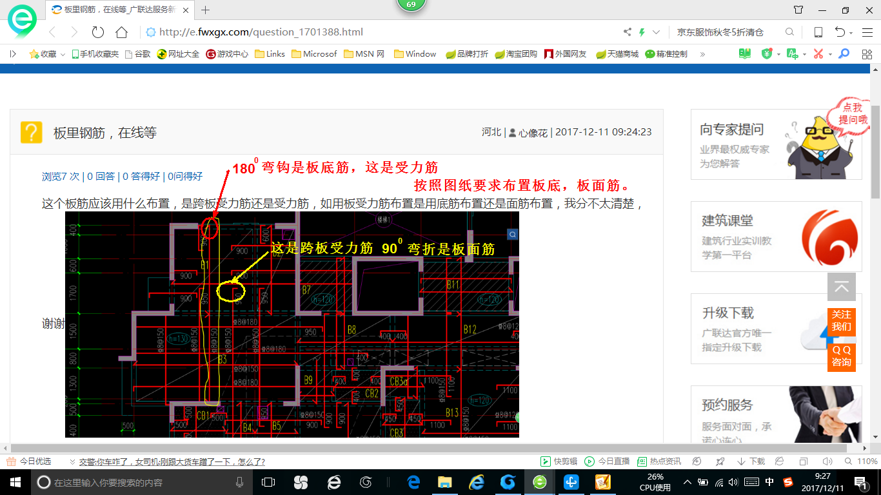Go to the browser home page icon

click(121, 32)
